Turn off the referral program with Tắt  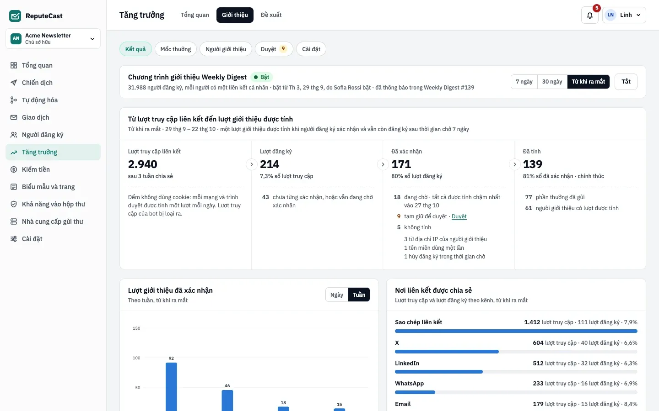click(626, 82)
